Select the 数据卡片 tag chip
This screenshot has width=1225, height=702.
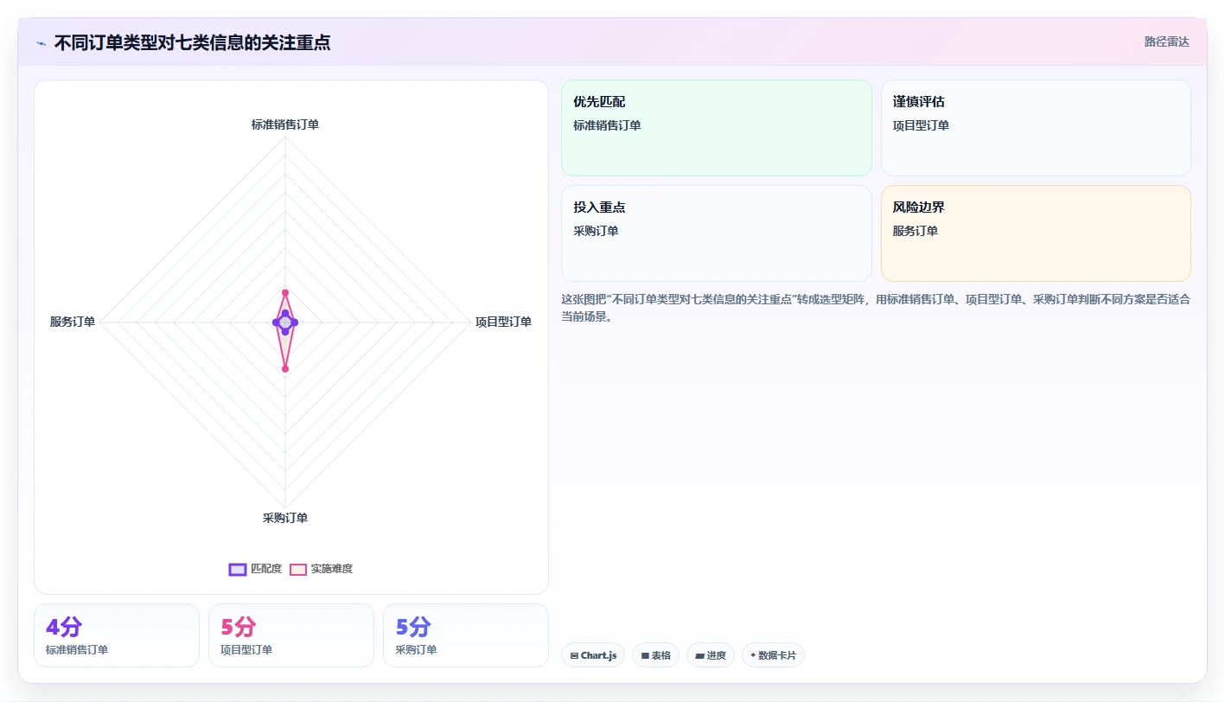(773, 655)
